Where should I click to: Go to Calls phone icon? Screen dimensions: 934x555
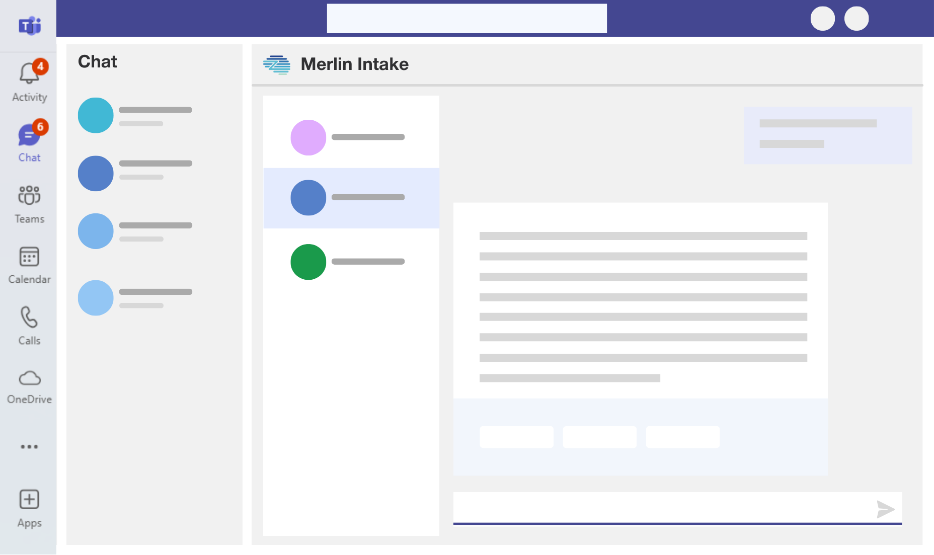click(29, 318)
